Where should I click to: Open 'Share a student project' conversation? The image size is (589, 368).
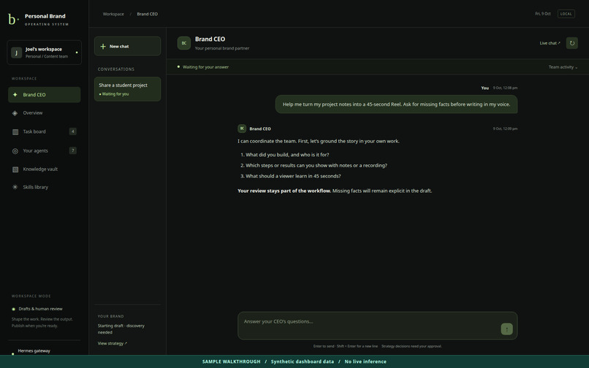[127, 89]
